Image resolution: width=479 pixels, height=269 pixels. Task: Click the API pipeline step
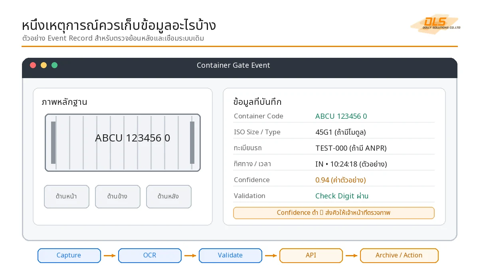311,255
